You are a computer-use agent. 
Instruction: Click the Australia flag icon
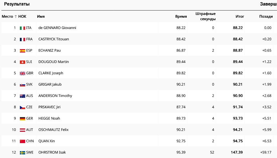click(x=22, y=96)
